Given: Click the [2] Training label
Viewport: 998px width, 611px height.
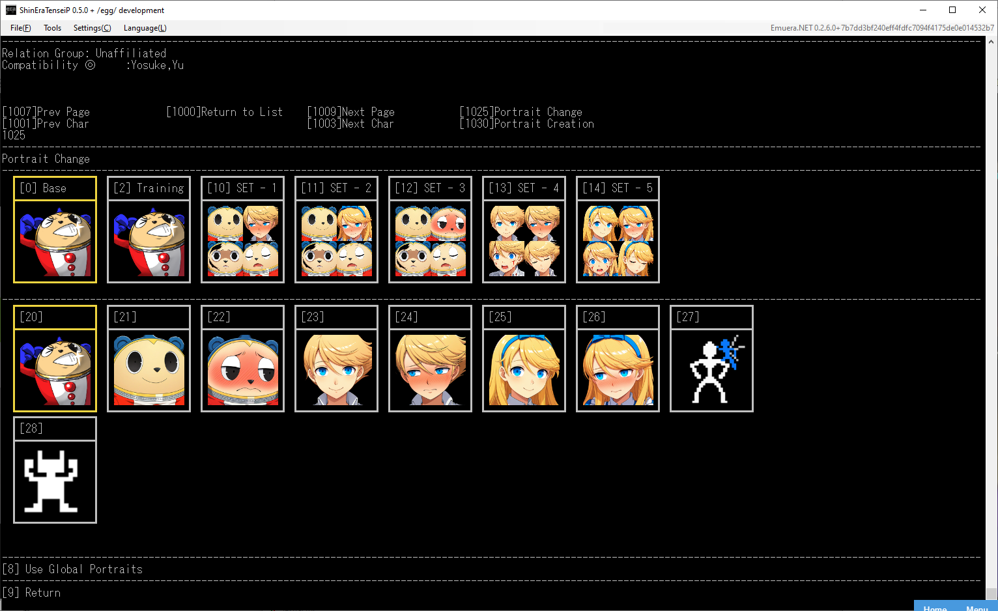Looking at the screenshot, I should coord(149,188).
